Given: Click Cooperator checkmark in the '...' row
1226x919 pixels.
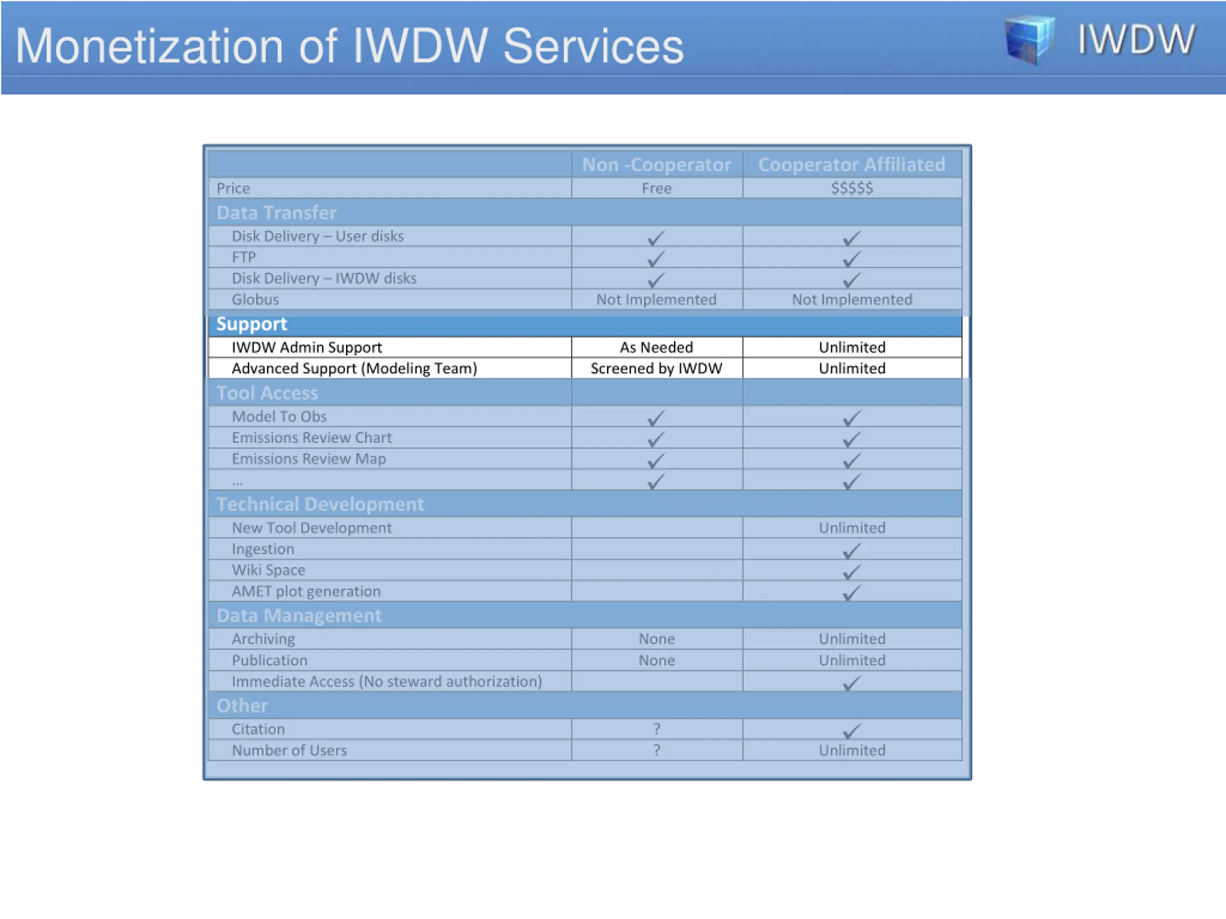Looking at the screenshot, I should point(851,482).
